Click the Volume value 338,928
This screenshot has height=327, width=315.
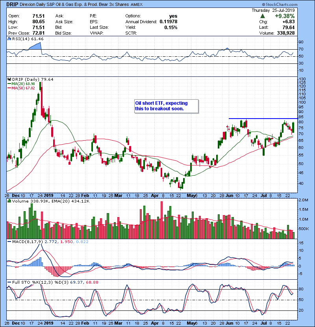(286, 33)
